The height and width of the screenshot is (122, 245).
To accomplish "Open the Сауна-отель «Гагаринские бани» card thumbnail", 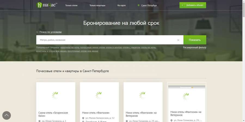I will tap(56, 95).
